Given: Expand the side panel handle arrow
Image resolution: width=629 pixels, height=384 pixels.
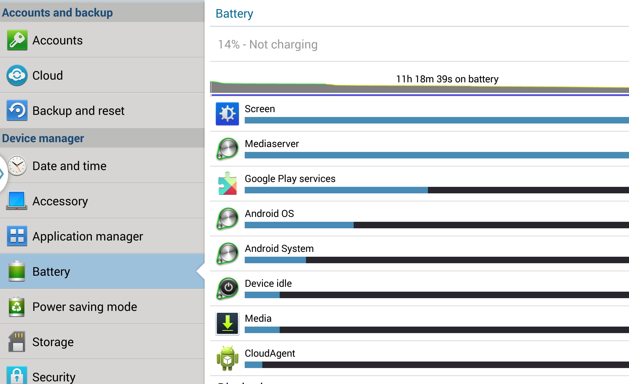Looking at the screenshot, I should pos(2,173).
